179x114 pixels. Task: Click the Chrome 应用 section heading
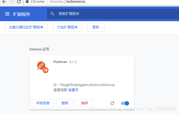39,49
